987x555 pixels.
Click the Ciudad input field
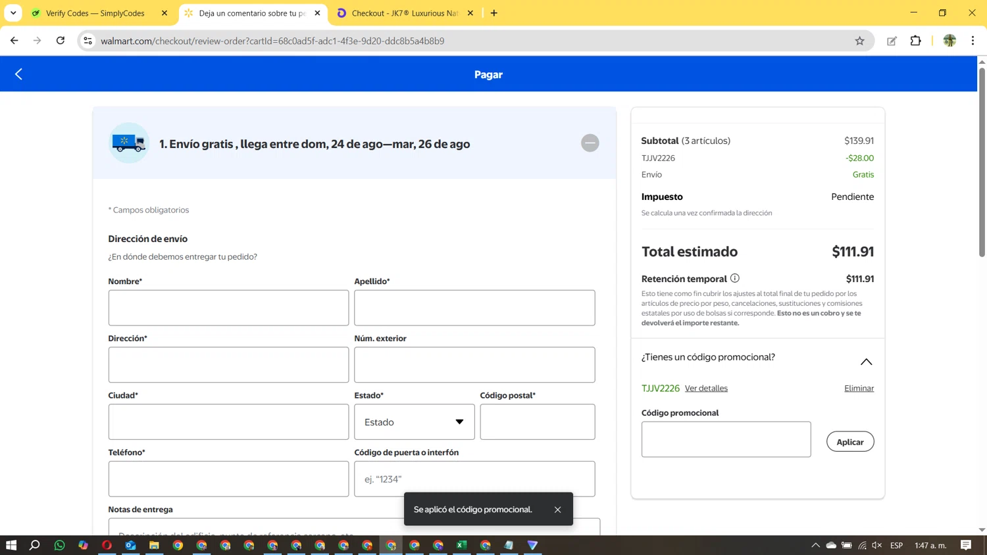228,422
